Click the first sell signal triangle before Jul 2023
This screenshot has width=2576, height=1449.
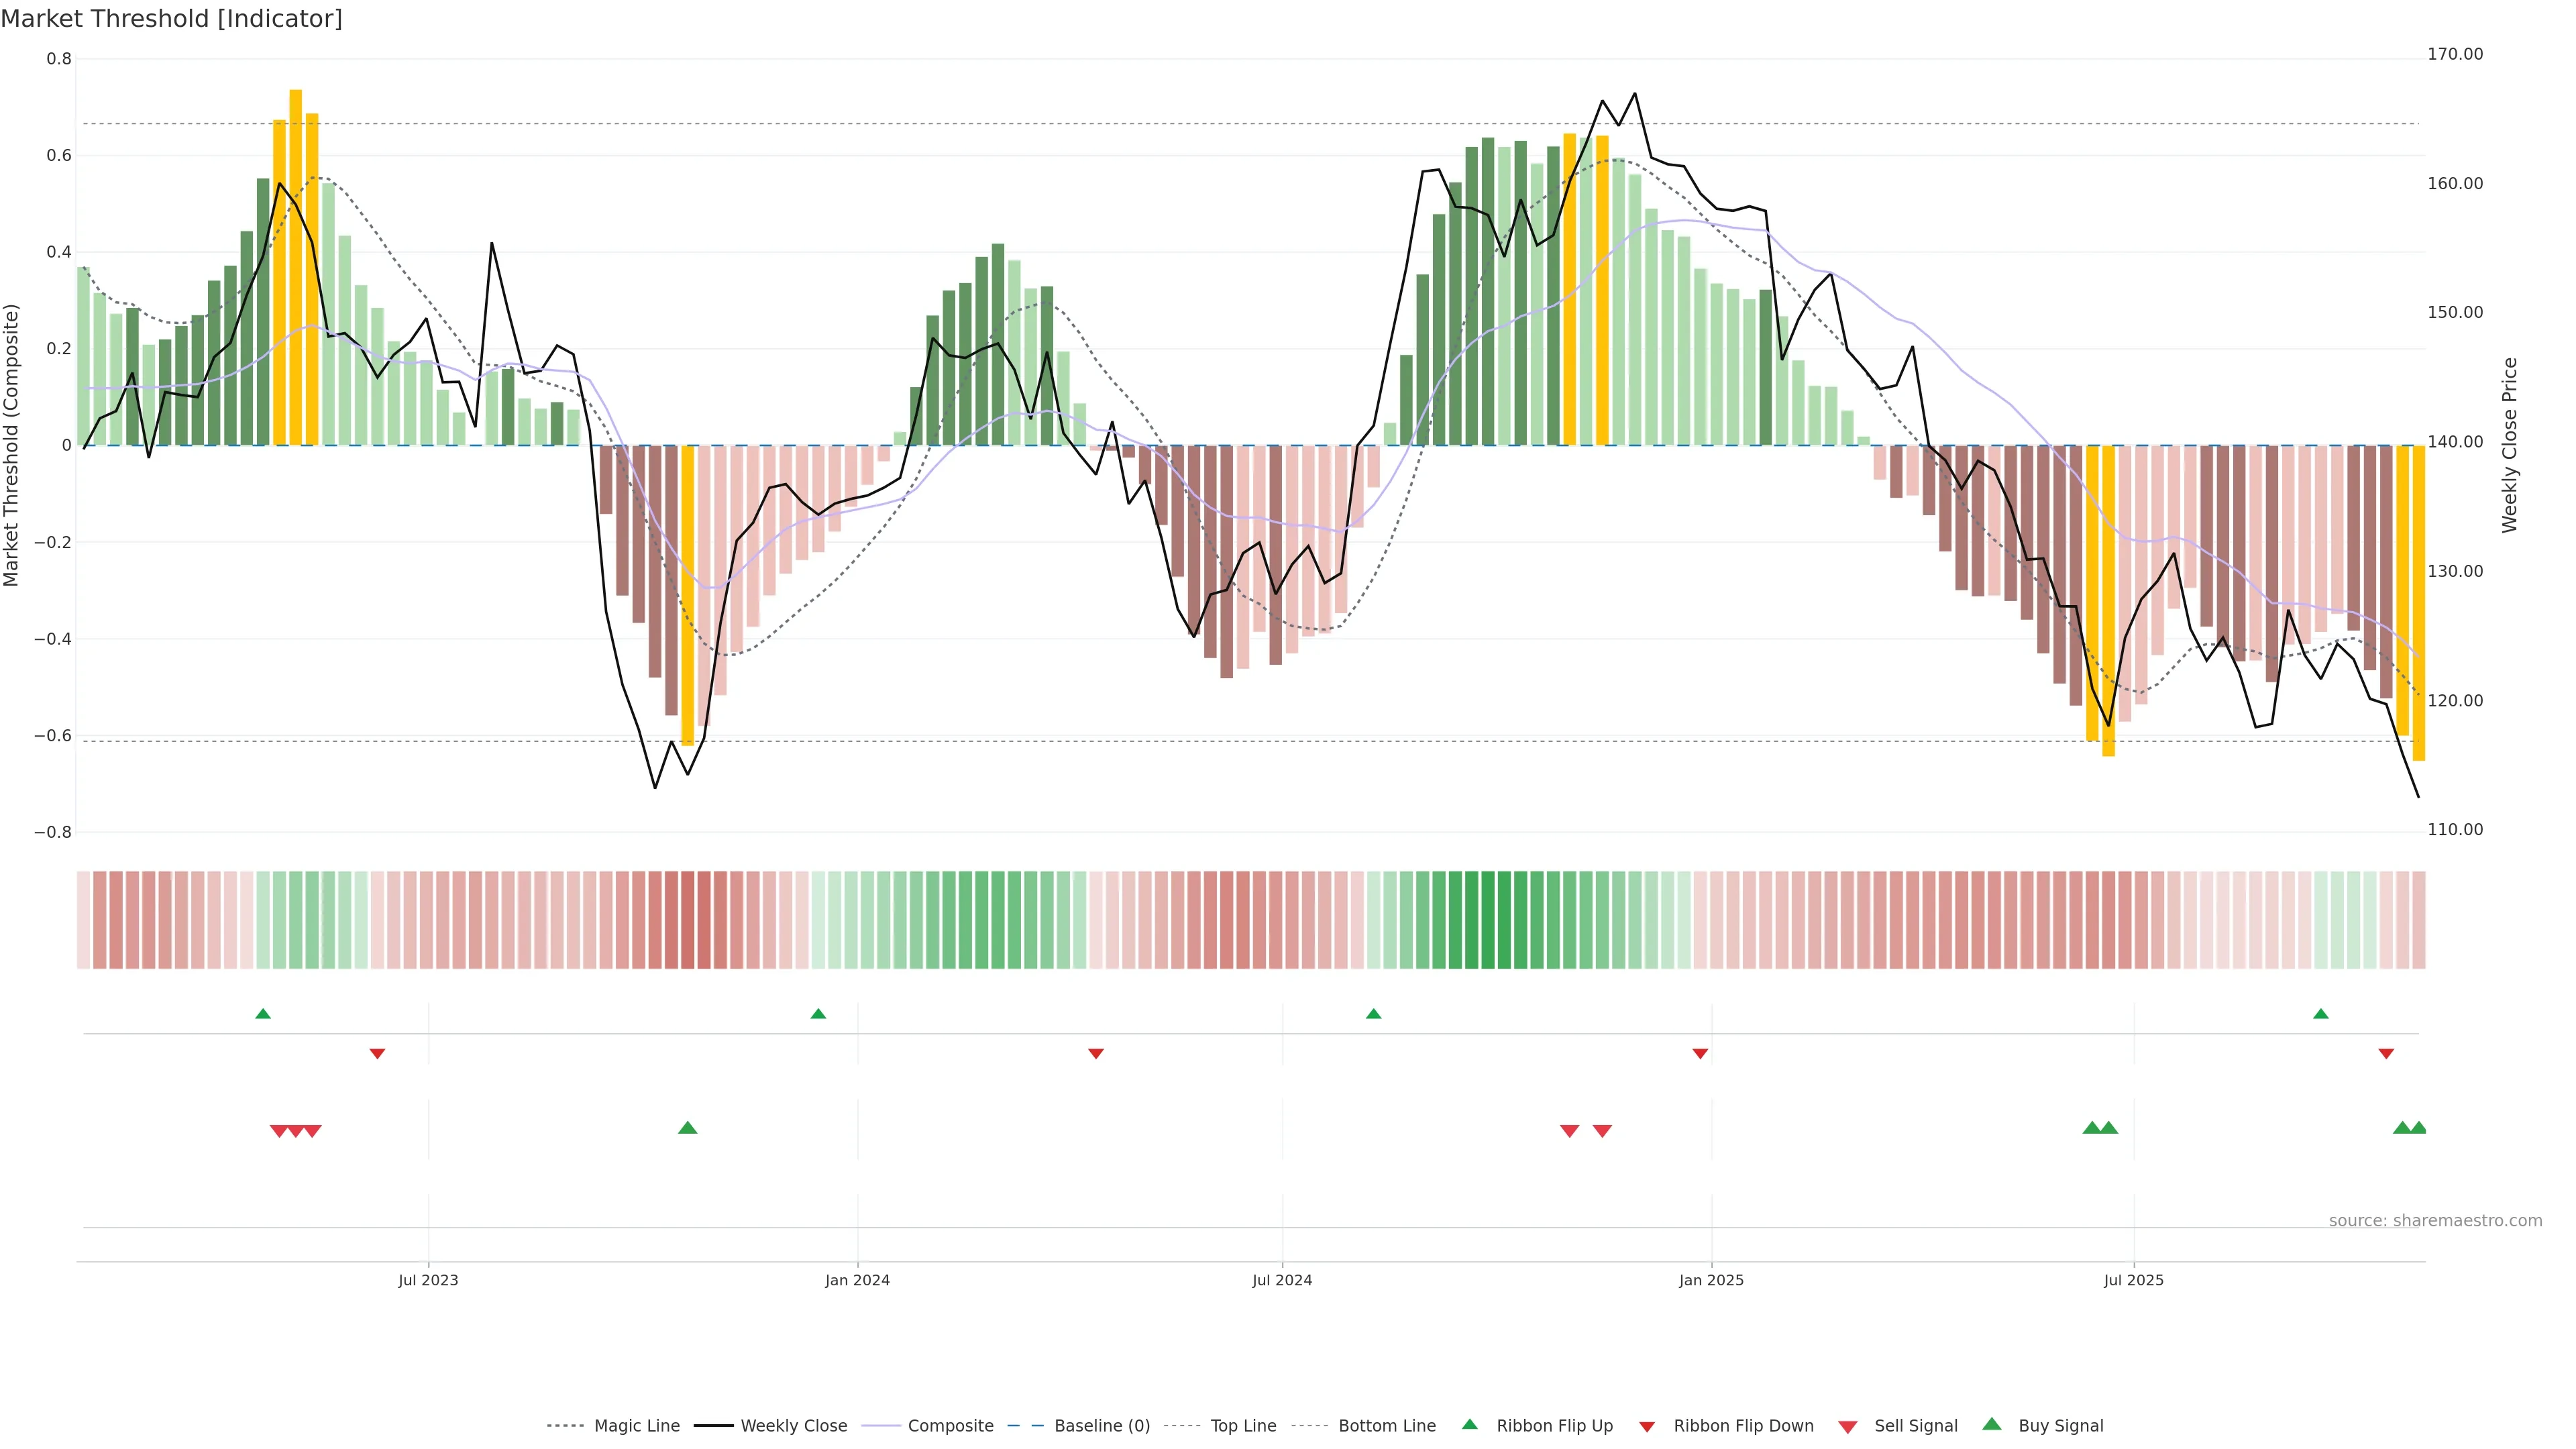point(279,1131)
